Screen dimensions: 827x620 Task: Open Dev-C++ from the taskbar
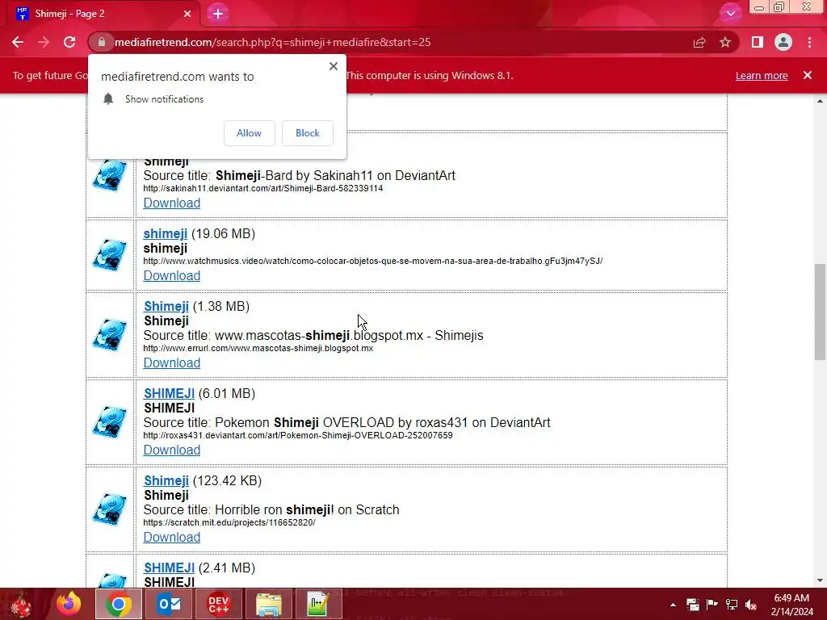point(218,604)
